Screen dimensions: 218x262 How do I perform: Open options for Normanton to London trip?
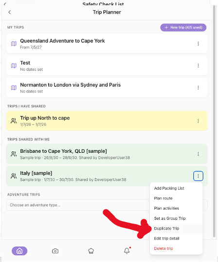198,88
